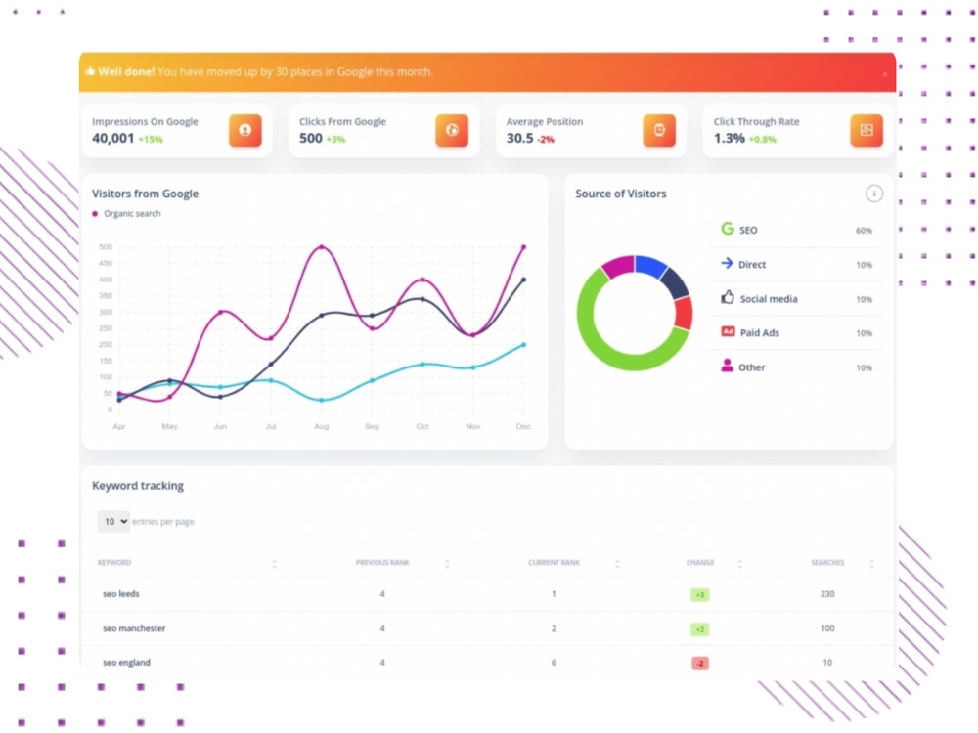Click the Impressions On Google card icon
978x733 pixels.
(x=245, y=130)
